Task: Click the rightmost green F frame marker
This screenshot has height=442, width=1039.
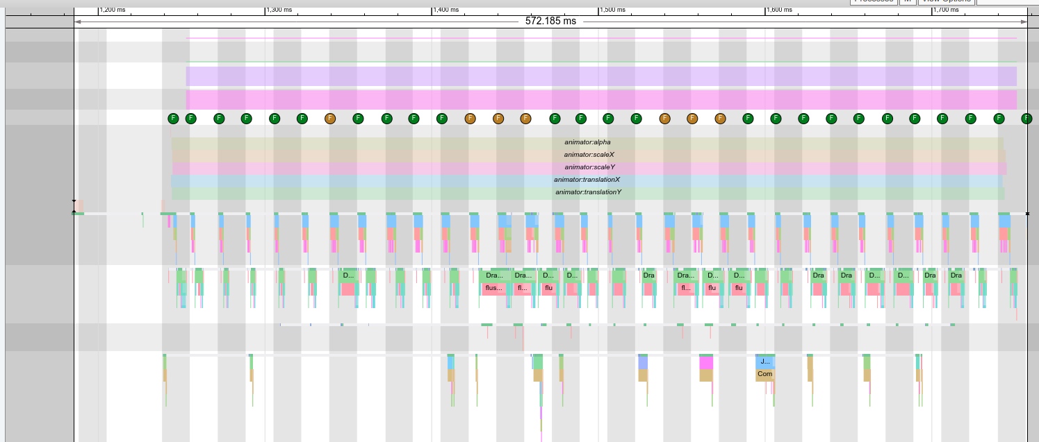Action: [x=1026, y=119]
